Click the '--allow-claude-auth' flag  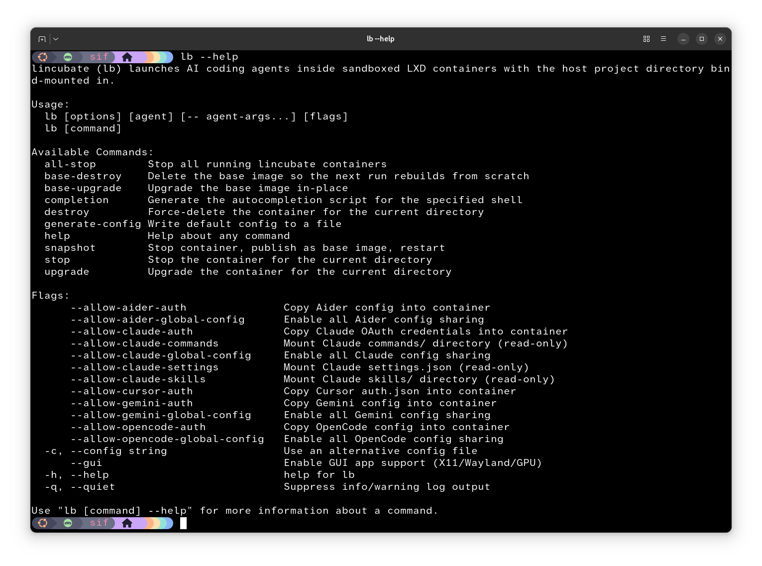pos(131,332)
